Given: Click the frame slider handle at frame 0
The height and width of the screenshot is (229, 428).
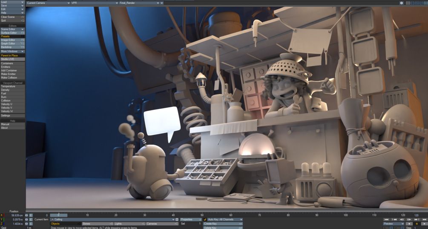Looking at the screenshot, I should tap(58, 215).
